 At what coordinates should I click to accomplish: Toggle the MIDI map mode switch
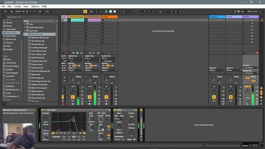coord(249,12)
